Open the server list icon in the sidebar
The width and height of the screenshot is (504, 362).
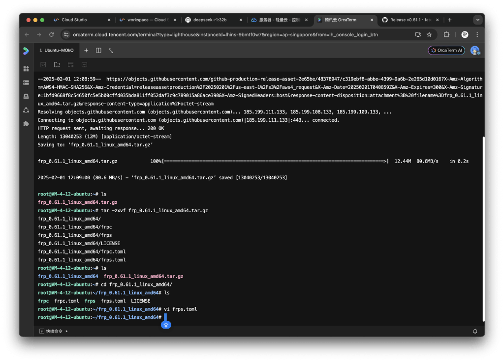click(26, 83)
